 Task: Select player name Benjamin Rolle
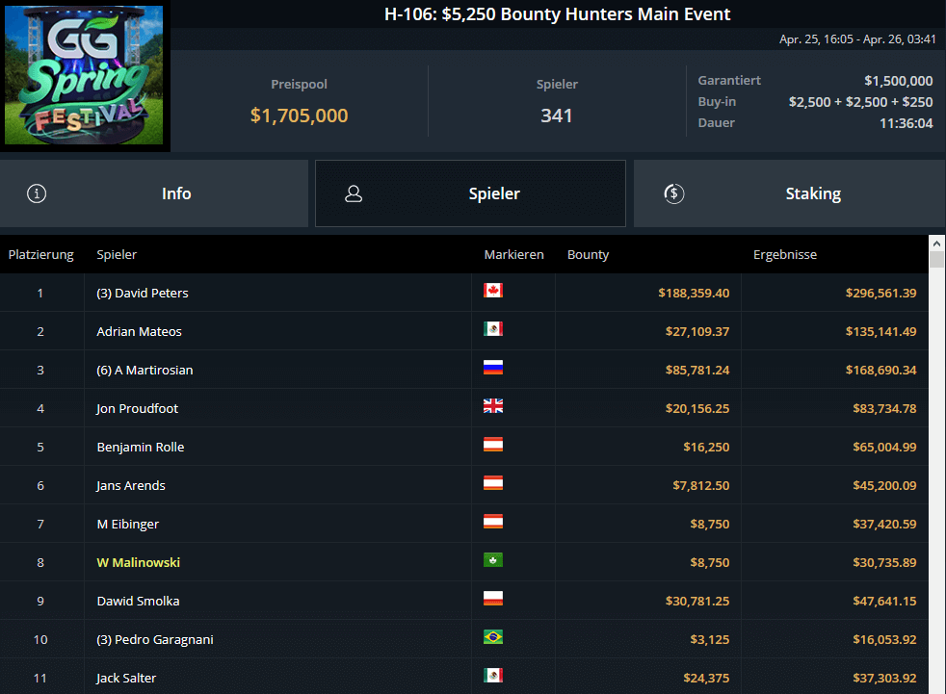click(x=141, y=447)
